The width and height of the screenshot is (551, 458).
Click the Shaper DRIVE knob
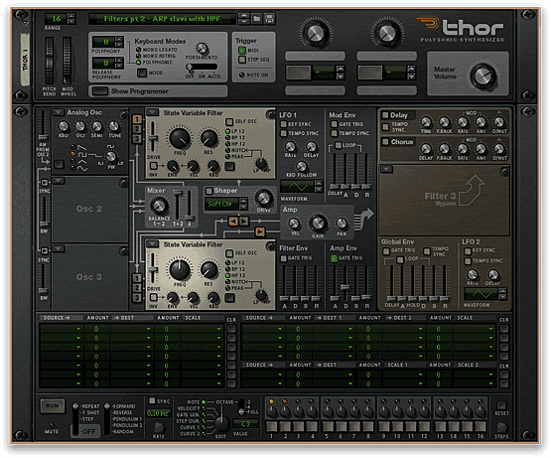[x=263, y=198]
